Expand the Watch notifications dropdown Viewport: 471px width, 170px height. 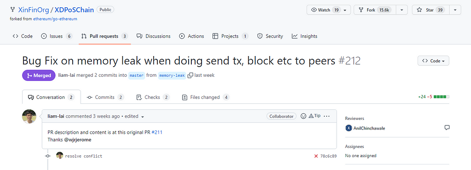345,10
